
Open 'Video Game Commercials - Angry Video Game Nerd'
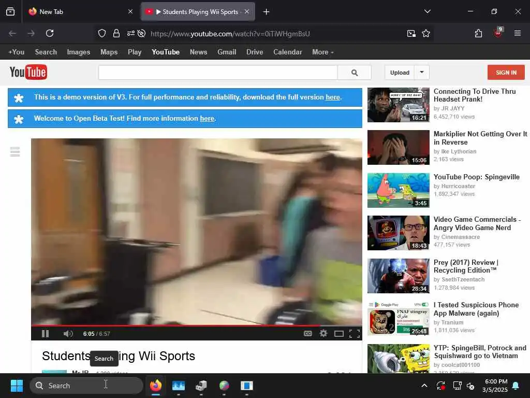[x=477, y=223]
